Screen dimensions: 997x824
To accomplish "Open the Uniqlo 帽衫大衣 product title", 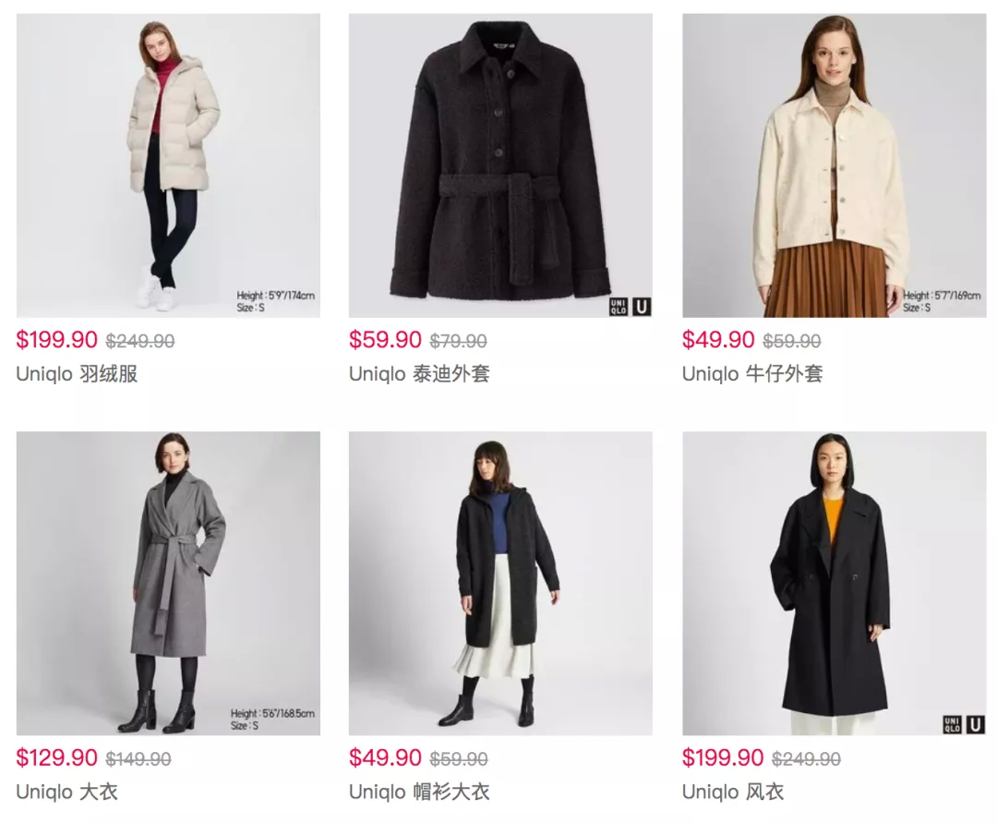I will click(x=419, y=792).
